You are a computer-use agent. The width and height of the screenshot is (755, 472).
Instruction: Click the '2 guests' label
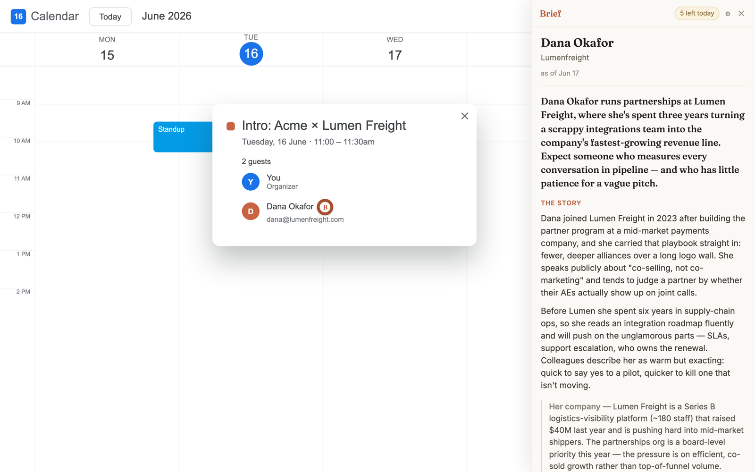click(256, 161)
